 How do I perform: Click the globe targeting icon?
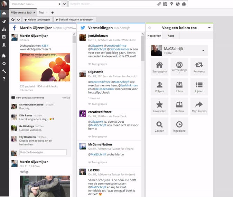[178, 4]
